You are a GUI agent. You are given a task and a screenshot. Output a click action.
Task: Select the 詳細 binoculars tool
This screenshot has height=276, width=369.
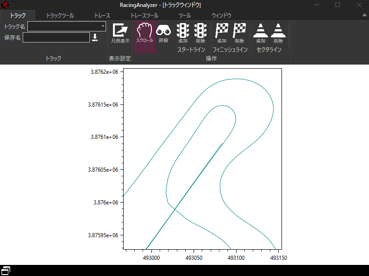coord(163,33)
